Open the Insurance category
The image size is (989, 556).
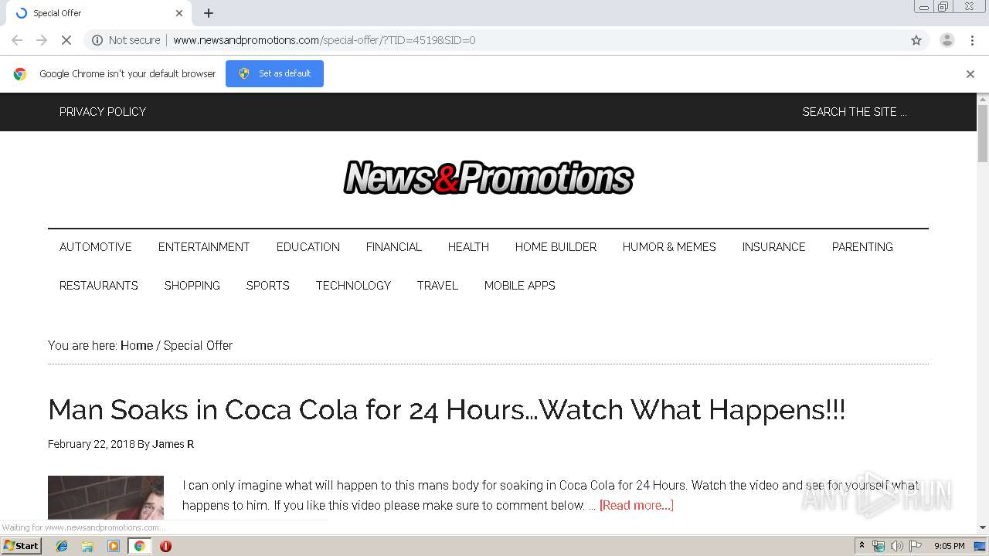pyautogui.click(x=774, y=247)
